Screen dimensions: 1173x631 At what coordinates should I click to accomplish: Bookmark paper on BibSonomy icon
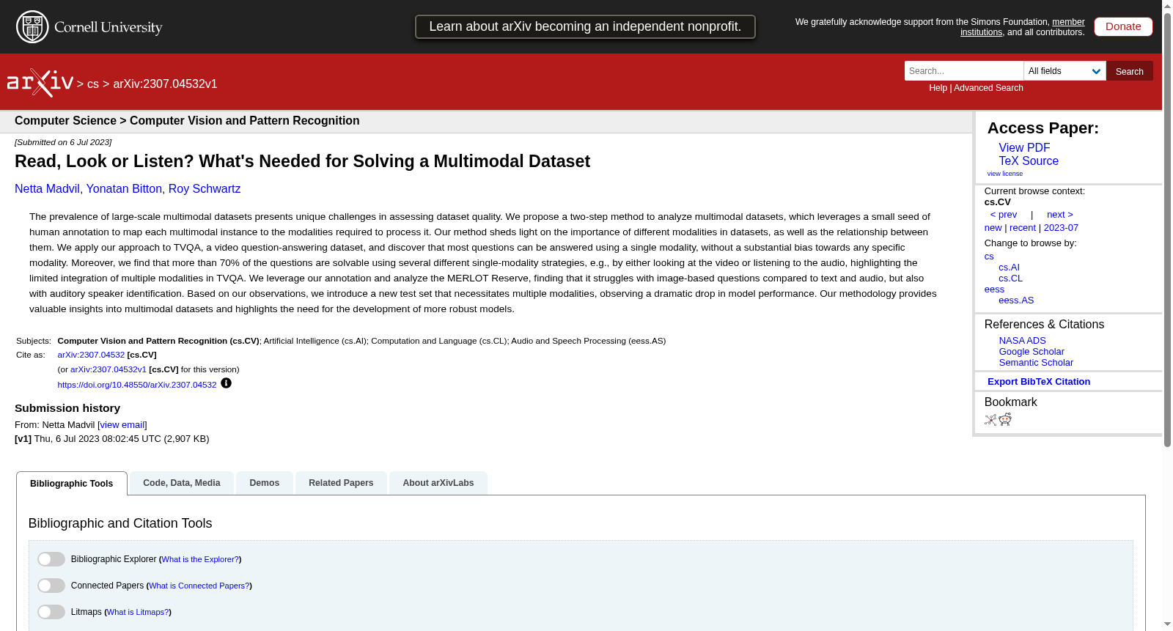(x=990, y=420)
